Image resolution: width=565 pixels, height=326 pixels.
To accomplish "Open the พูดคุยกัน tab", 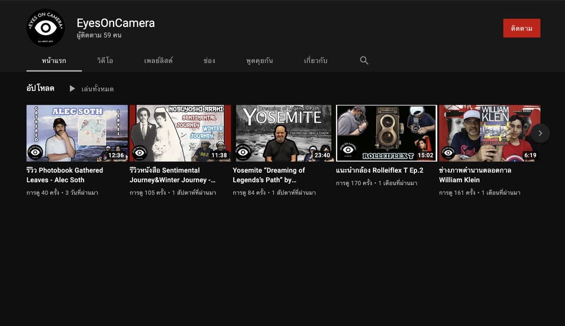I will click(260, 61).
